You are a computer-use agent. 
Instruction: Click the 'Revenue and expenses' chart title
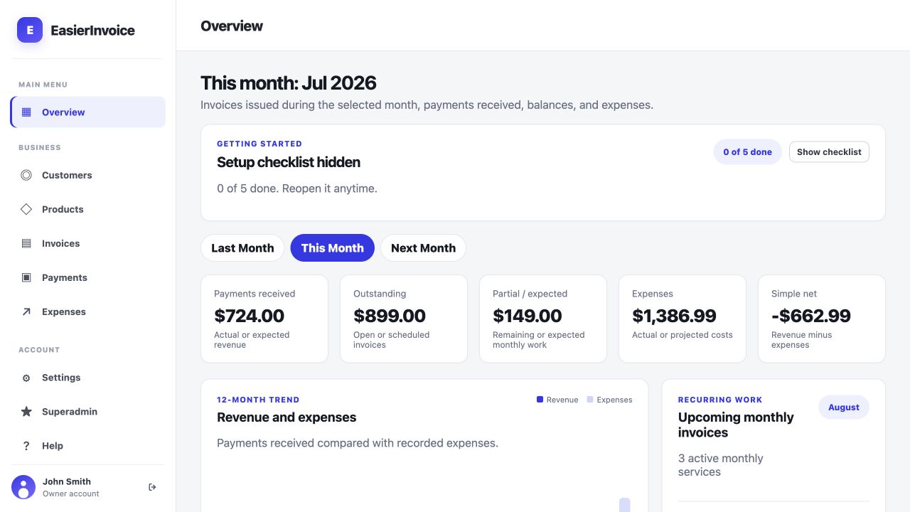[287, 417]
